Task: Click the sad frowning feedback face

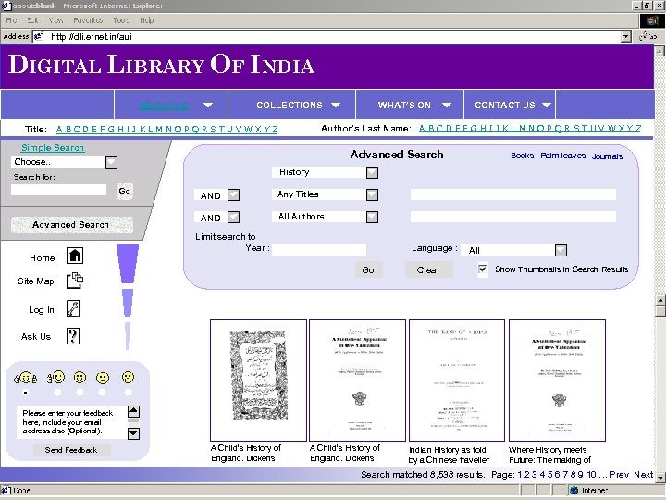Action: click(x=128, y=377)
